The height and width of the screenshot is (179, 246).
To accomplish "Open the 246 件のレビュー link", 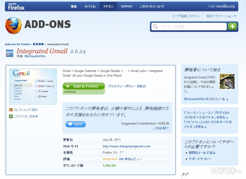I will pyautogui.click(x=130, y=159).
